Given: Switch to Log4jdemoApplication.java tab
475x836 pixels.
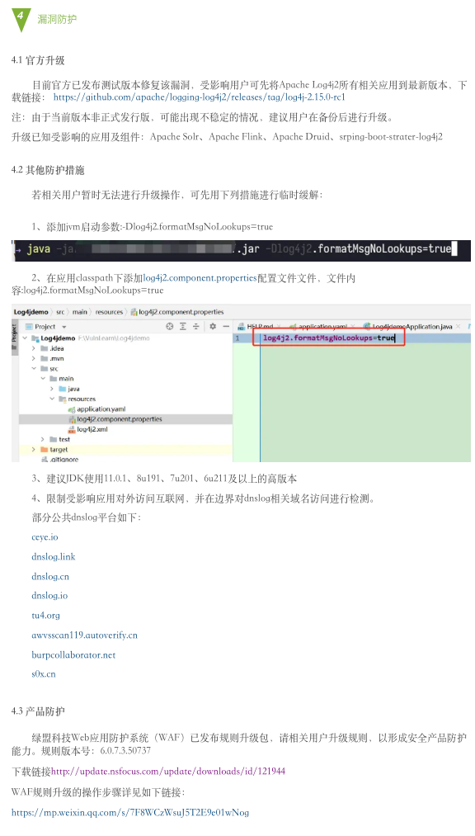Looking at the screenshot, I should coord(408,326).
